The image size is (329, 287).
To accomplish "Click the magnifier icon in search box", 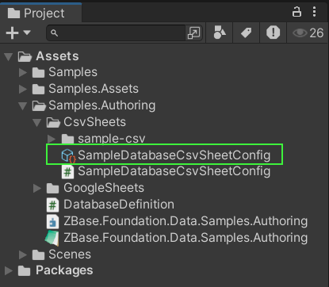I will [54, 33].
